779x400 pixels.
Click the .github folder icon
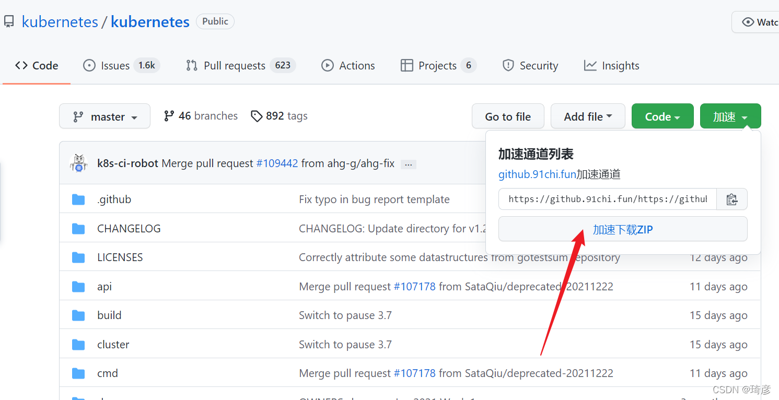78,199
